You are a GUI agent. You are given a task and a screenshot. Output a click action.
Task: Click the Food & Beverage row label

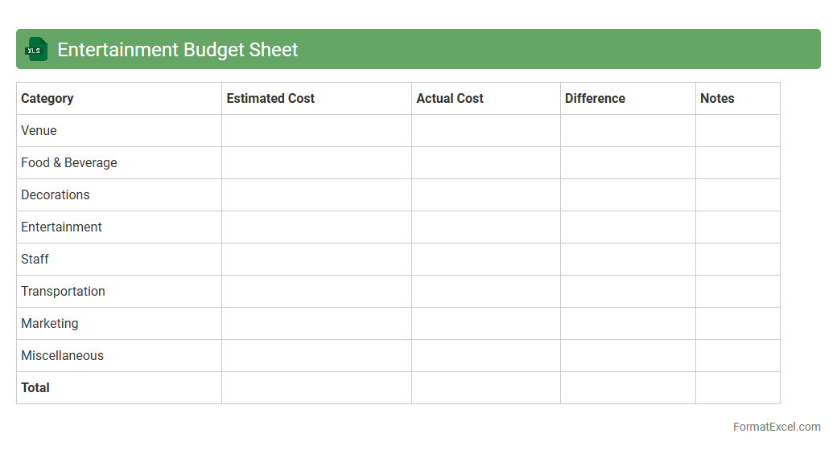tap(69, 163)
